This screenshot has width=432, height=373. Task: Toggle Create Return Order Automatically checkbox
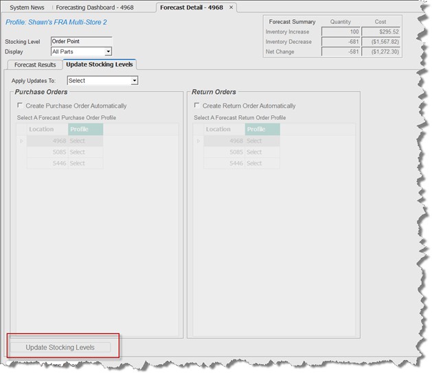tap(198, 106)
